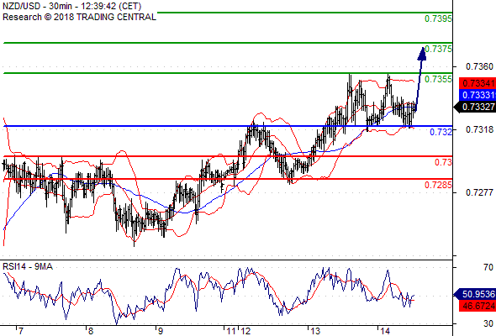Click the Research © 2018 TRADING CENTRAL text

coord(79,17)
